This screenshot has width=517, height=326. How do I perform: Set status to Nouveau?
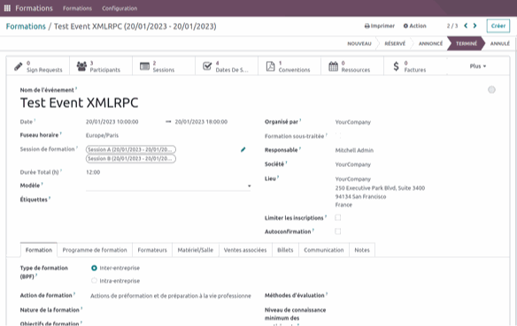point(359,43)
